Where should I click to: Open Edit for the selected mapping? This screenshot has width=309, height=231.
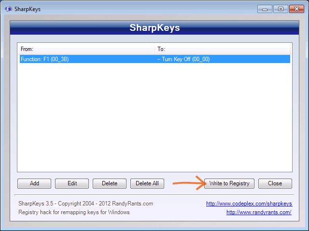click(72, 183)
